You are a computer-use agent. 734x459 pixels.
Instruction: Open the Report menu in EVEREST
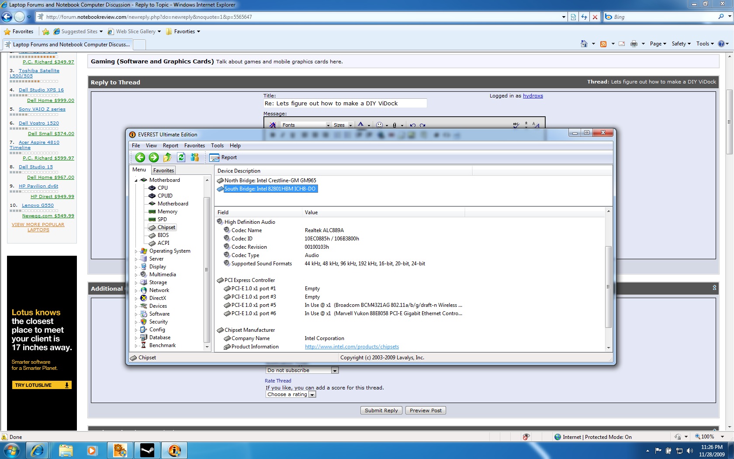point(170,146)
